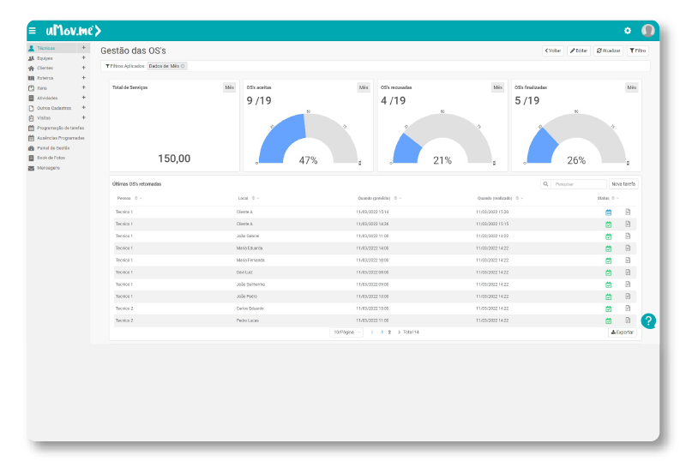The height and width of the screenshot is (461, 686).
Task: Expand the Clientes submenu plus sign
Action: (x=83, y=68)
